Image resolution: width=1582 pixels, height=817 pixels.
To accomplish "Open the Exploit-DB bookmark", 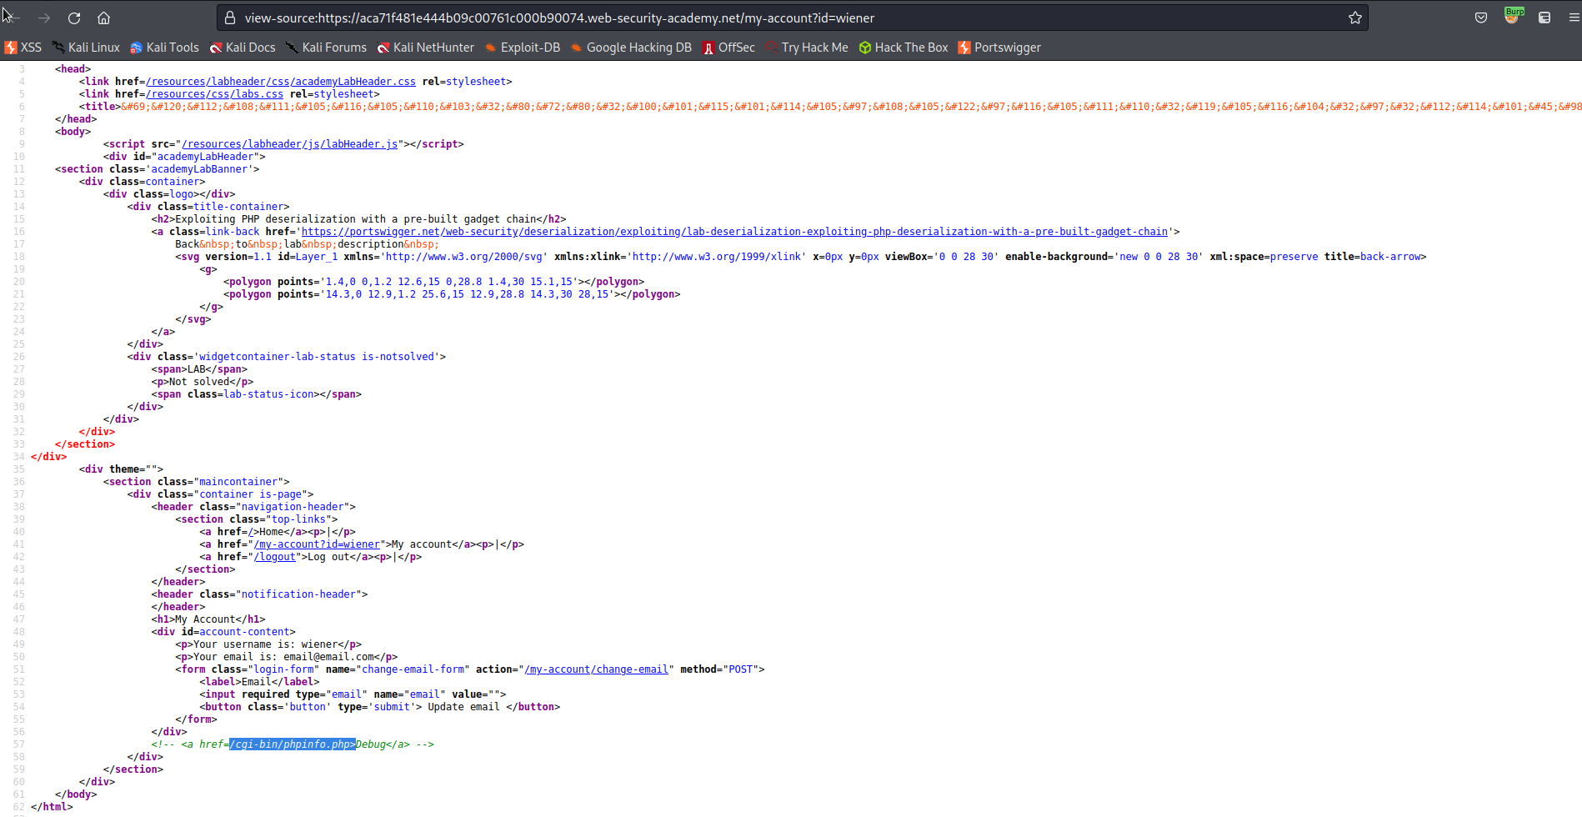I will [x=523, y=48].
